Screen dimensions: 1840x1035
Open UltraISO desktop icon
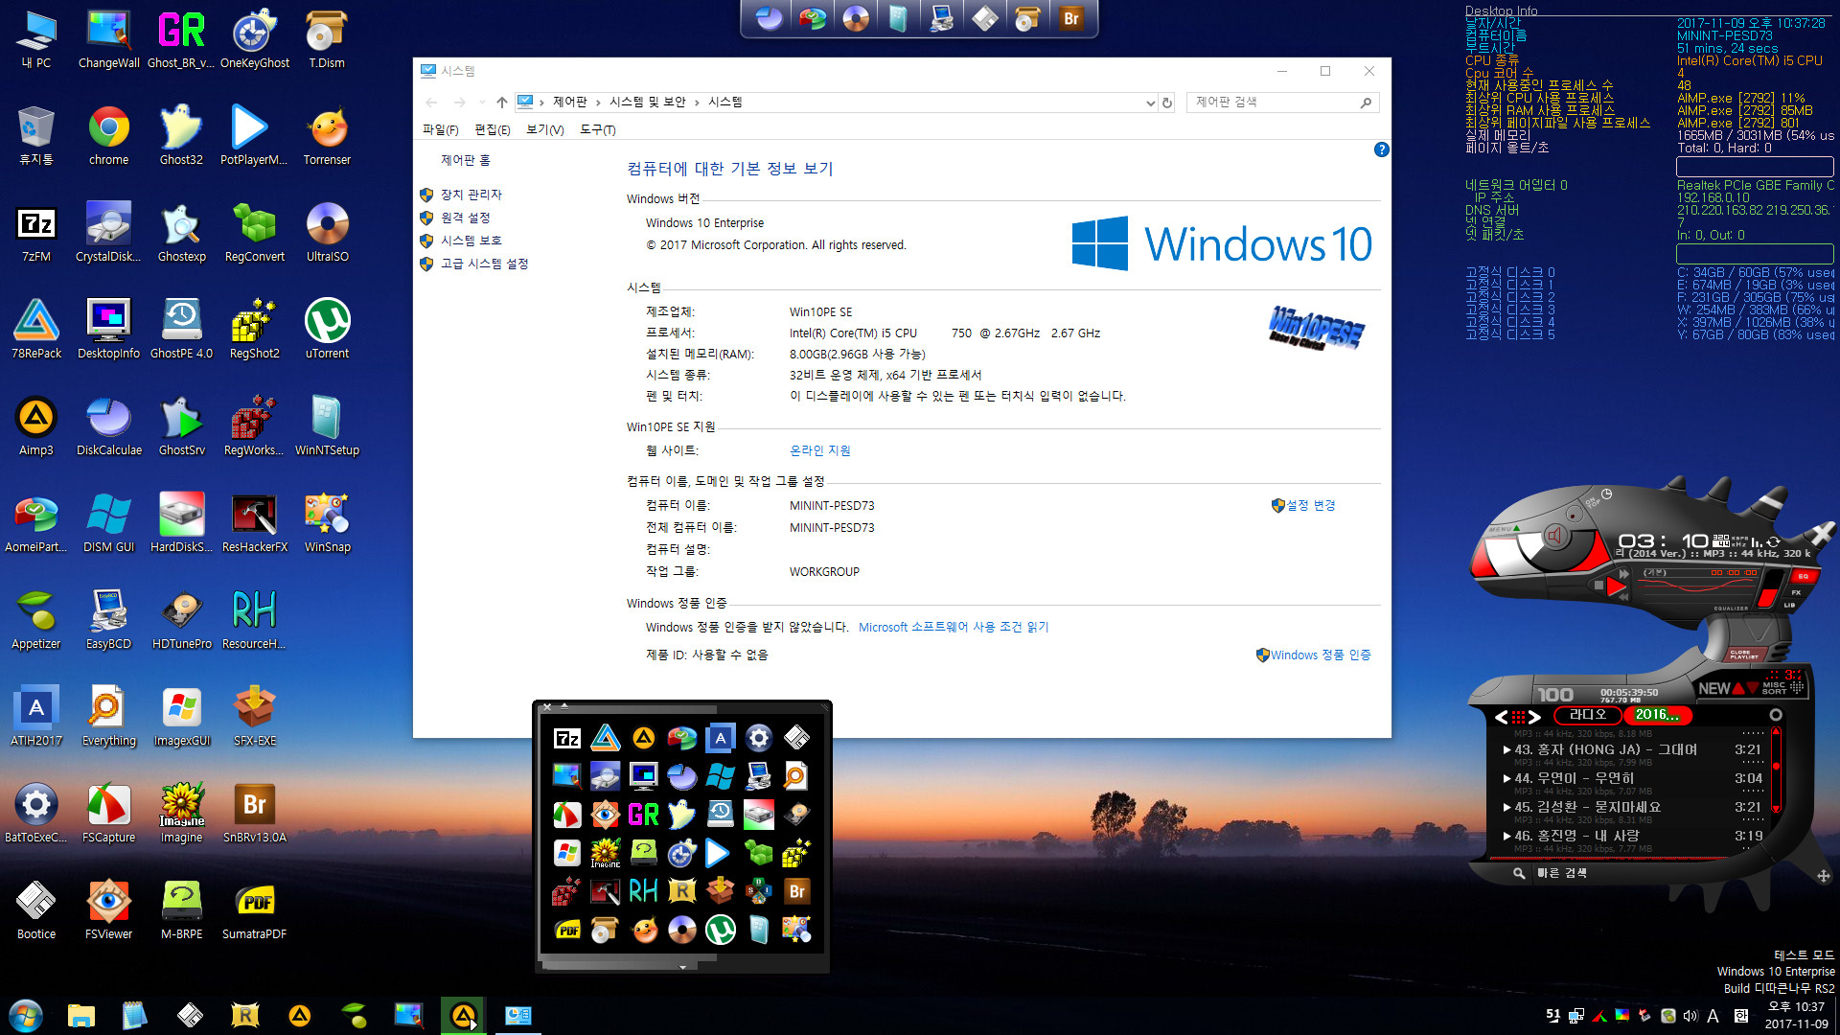(x=327, y=233)
